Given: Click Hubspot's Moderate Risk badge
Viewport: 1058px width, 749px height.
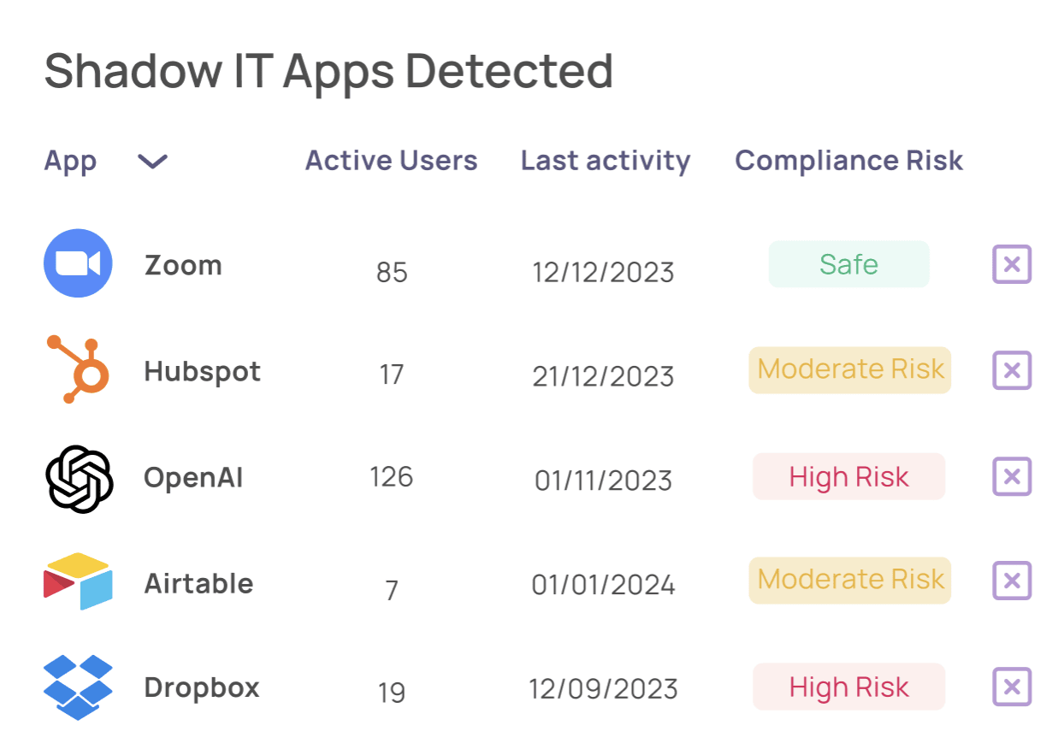Looking at the screenshot, I should 849,369.
